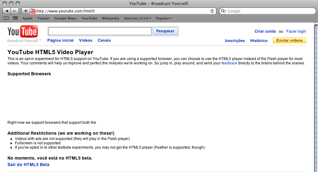Open the Inscrições link
The height and width of the screenshot is (172, 318).
tap(235, 40)
